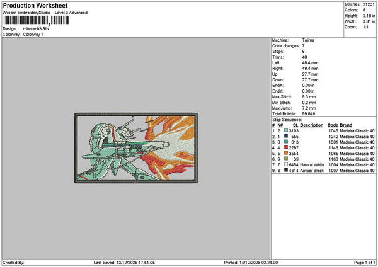Click 'Wilcom EmbroideryStudio – Level 3 Advanced' text
The width and height of the screenshot is (378, 267).
(45, 13)
